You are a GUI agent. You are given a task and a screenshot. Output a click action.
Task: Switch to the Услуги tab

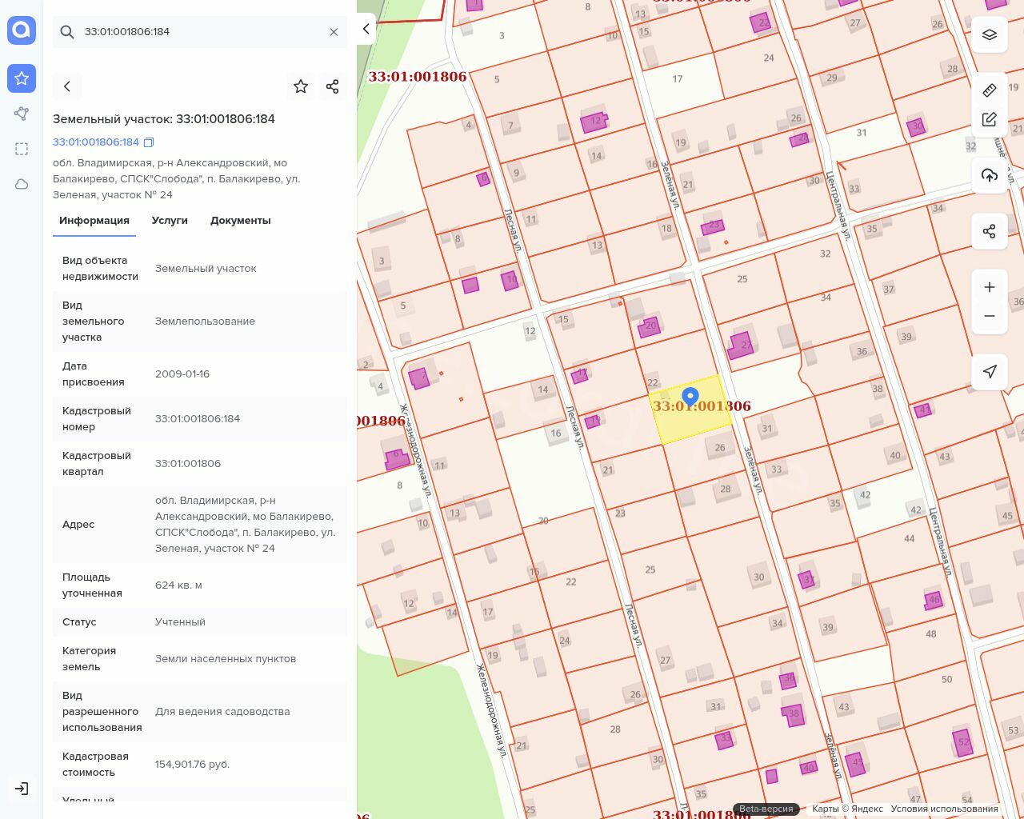click(x=170, y=221)
